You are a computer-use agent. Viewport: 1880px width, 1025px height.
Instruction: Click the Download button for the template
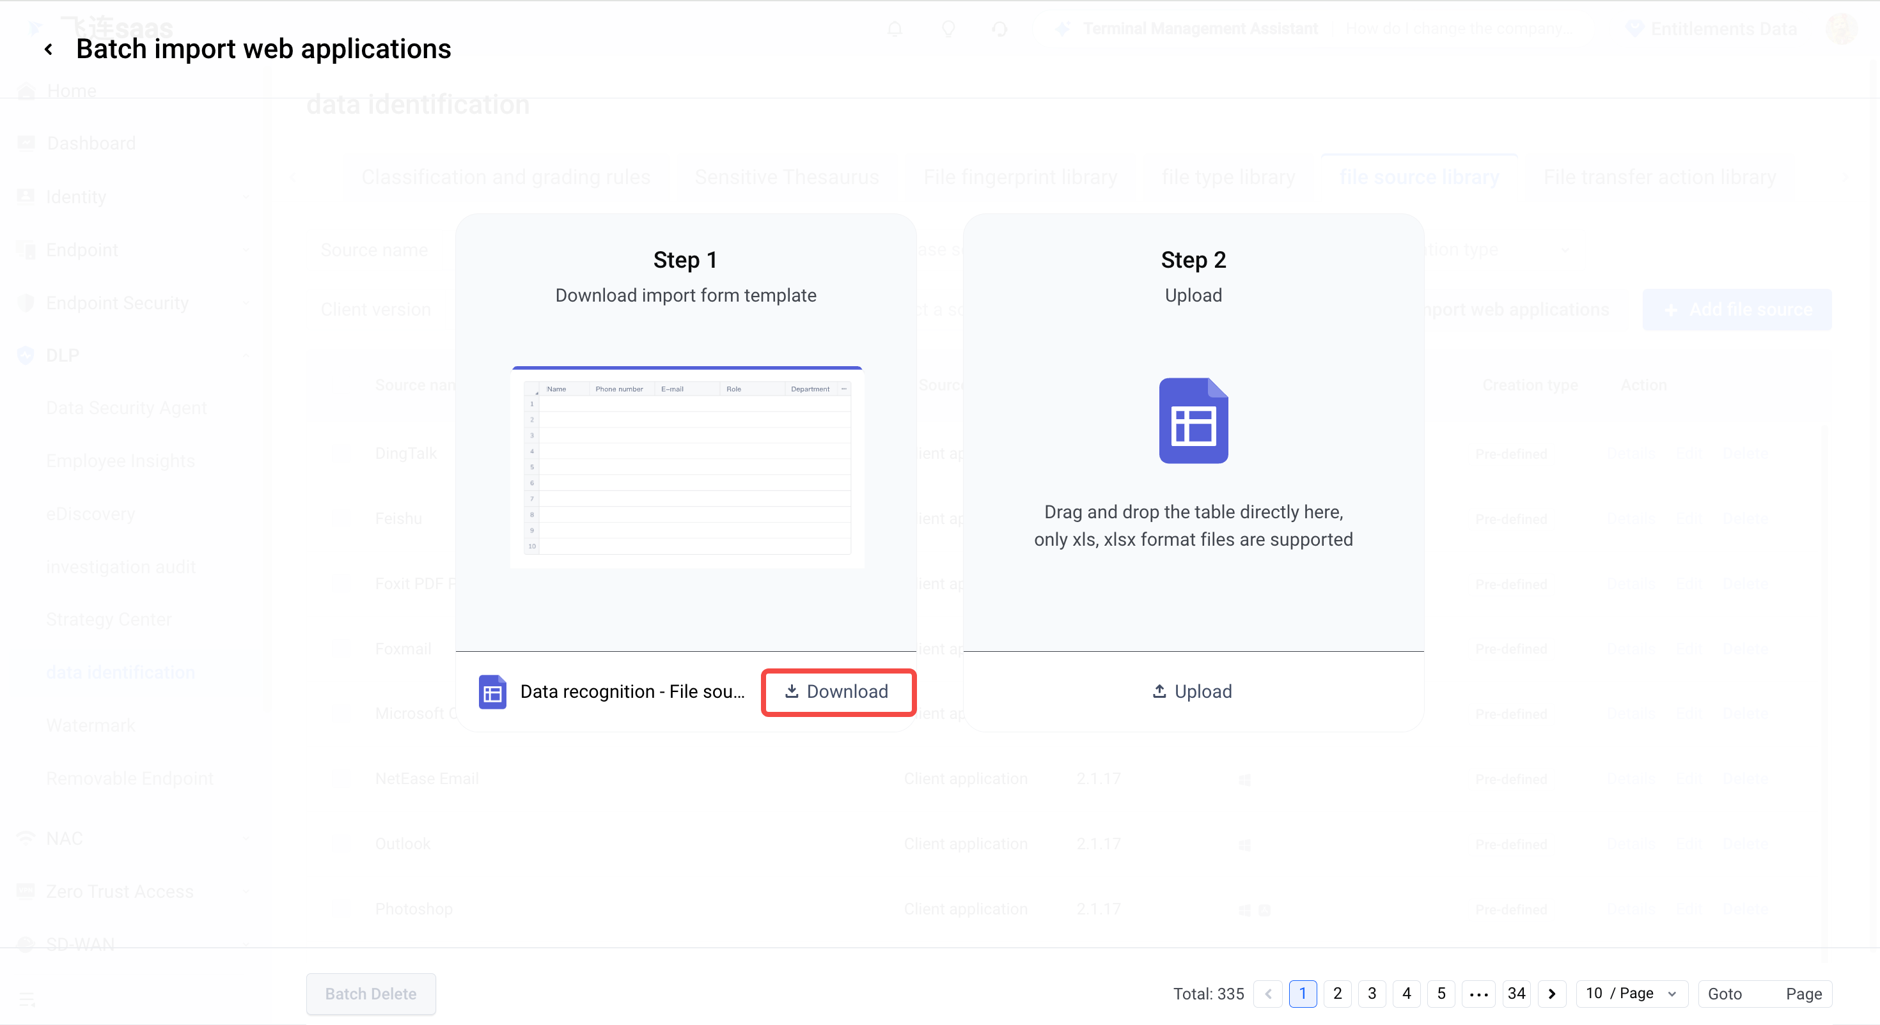pyautogui.click(x=837, y=691)
